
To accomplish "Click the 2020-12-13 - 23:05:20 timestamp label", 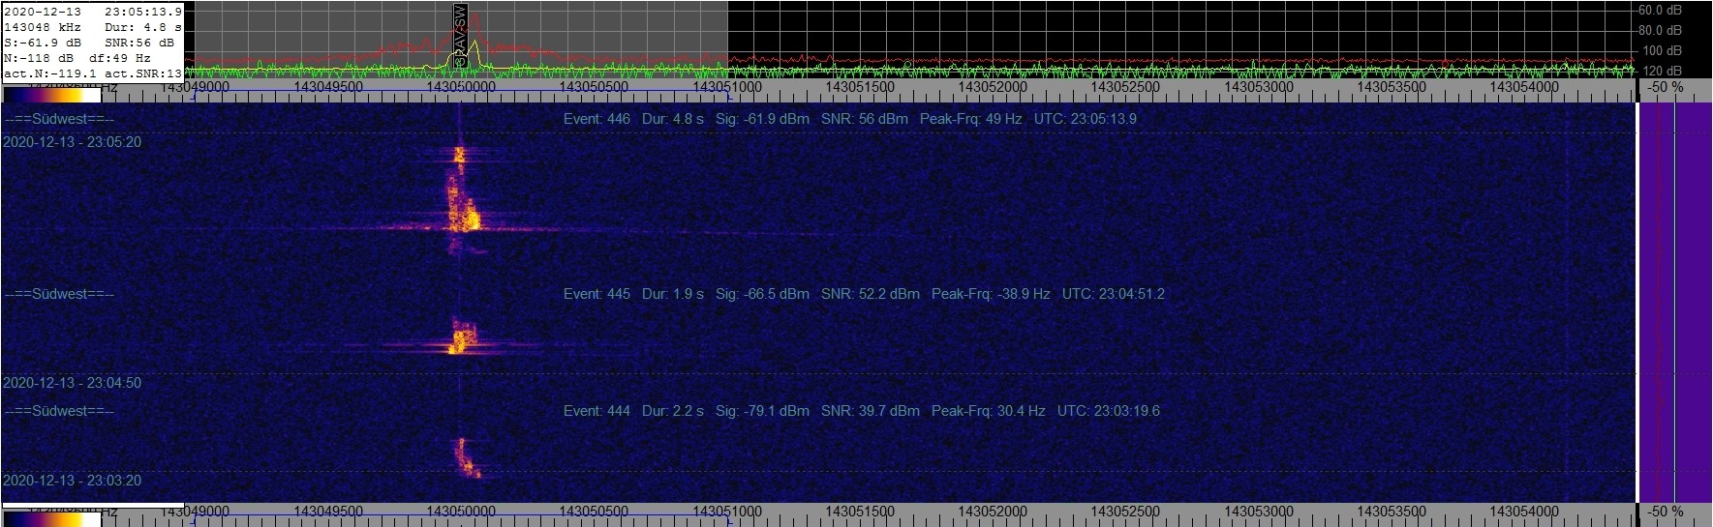I will pos(73,142).
